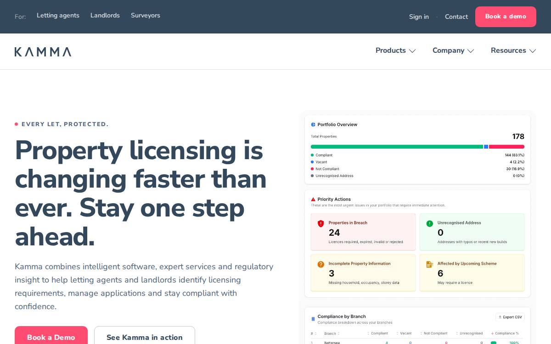Sort table by Branch column

[332, 333]
